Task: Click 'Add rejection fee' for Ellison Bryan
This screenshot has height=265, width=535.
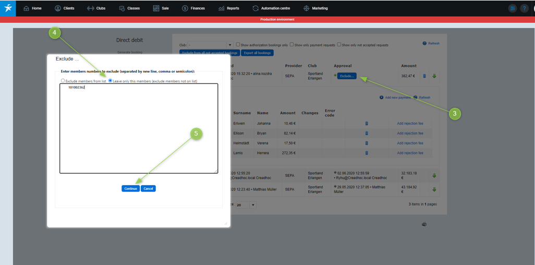Action: coord(410,134)
